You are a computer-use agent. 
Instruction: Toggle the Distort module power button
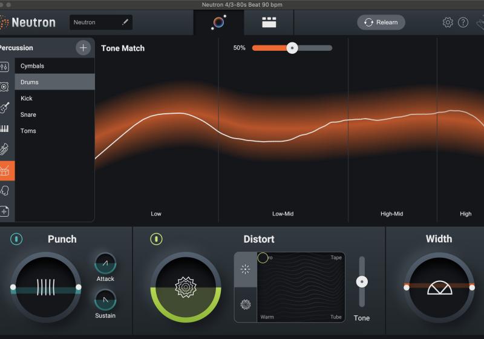[x=156, y=239]
